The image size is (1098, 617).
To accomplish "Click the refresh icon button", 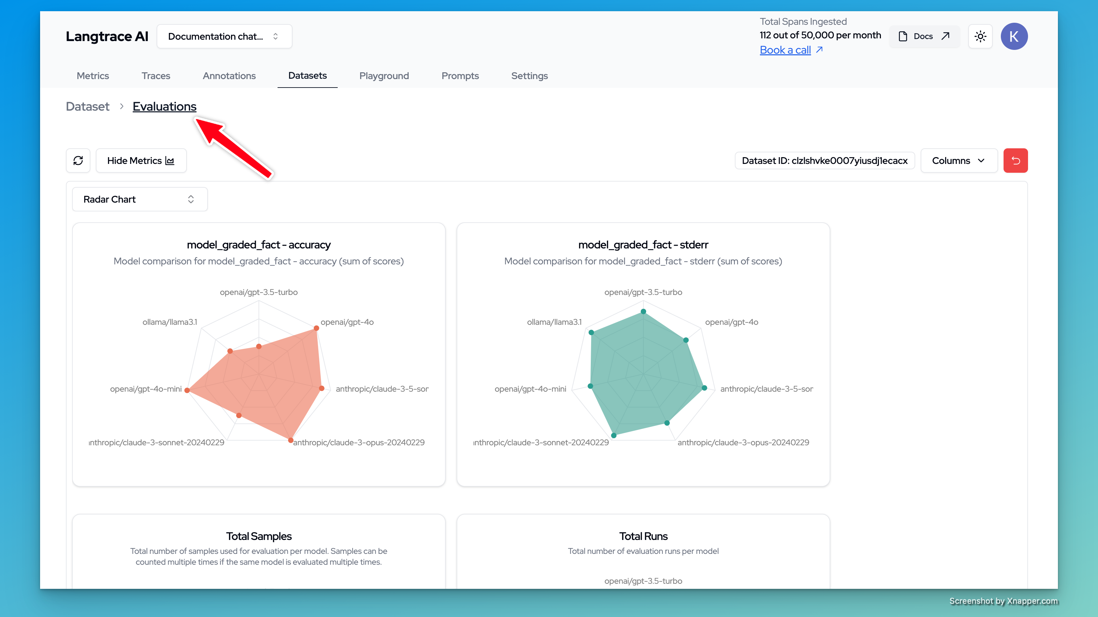I will [x=78, y=161].
